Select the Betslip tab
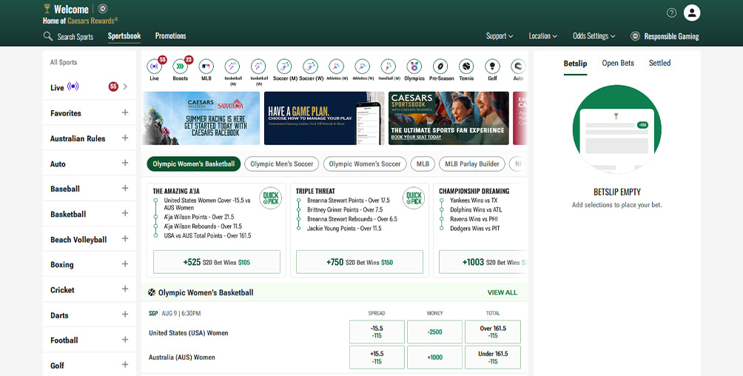This screenshot has height=376, width=743. point(575,64)
